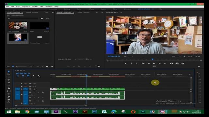This screenshot has height=117, width=209.
Task: Show overflow tabs in Source panel group
Action: pos(102,12)
